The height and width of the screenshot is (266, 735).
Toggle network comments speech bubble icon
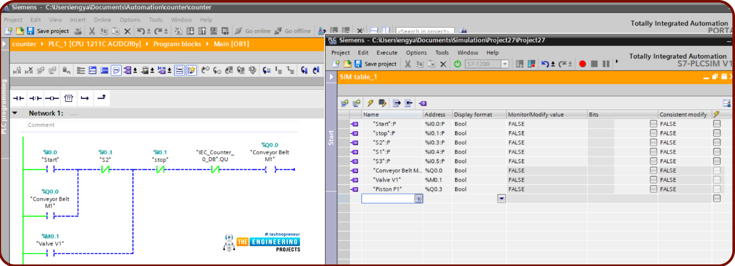click(x=116, y=70)
